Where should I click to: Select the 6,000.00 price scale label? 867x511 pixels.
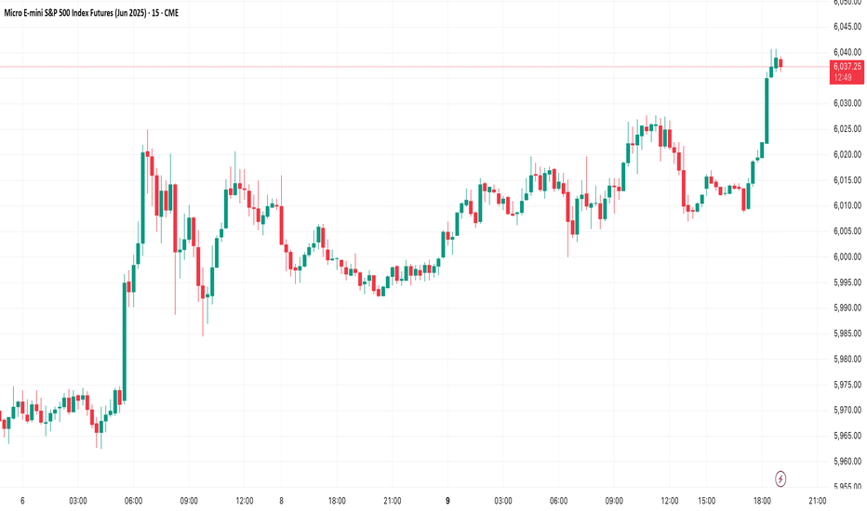tap(847, 256)
